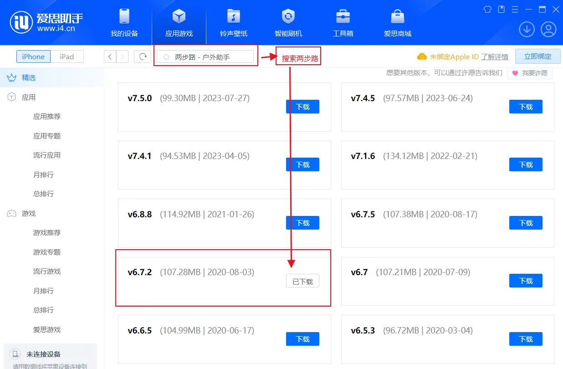This screenshot has width=563, height=369.
Task: Open the 工具箱 briefcase icon
Action: 343,16
